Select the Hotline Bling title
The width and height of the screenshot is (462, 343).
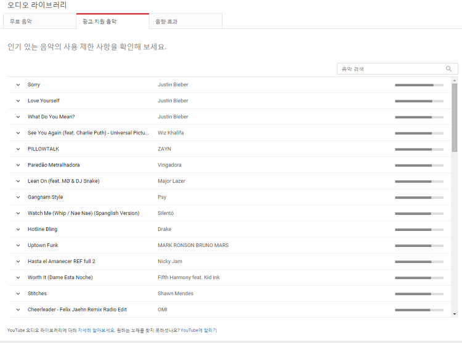[x=43, y=229]
